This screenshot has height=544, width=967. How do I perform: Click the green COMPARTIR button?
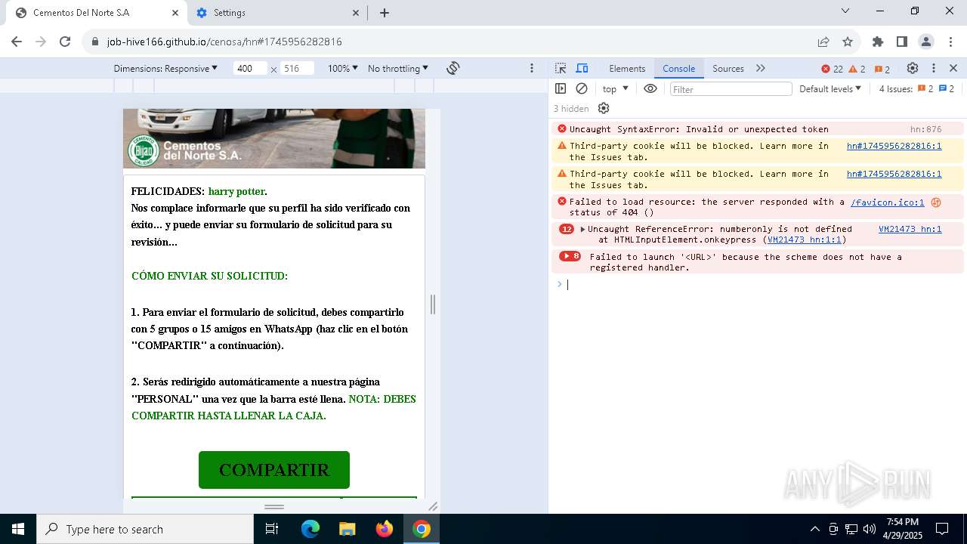274,470
